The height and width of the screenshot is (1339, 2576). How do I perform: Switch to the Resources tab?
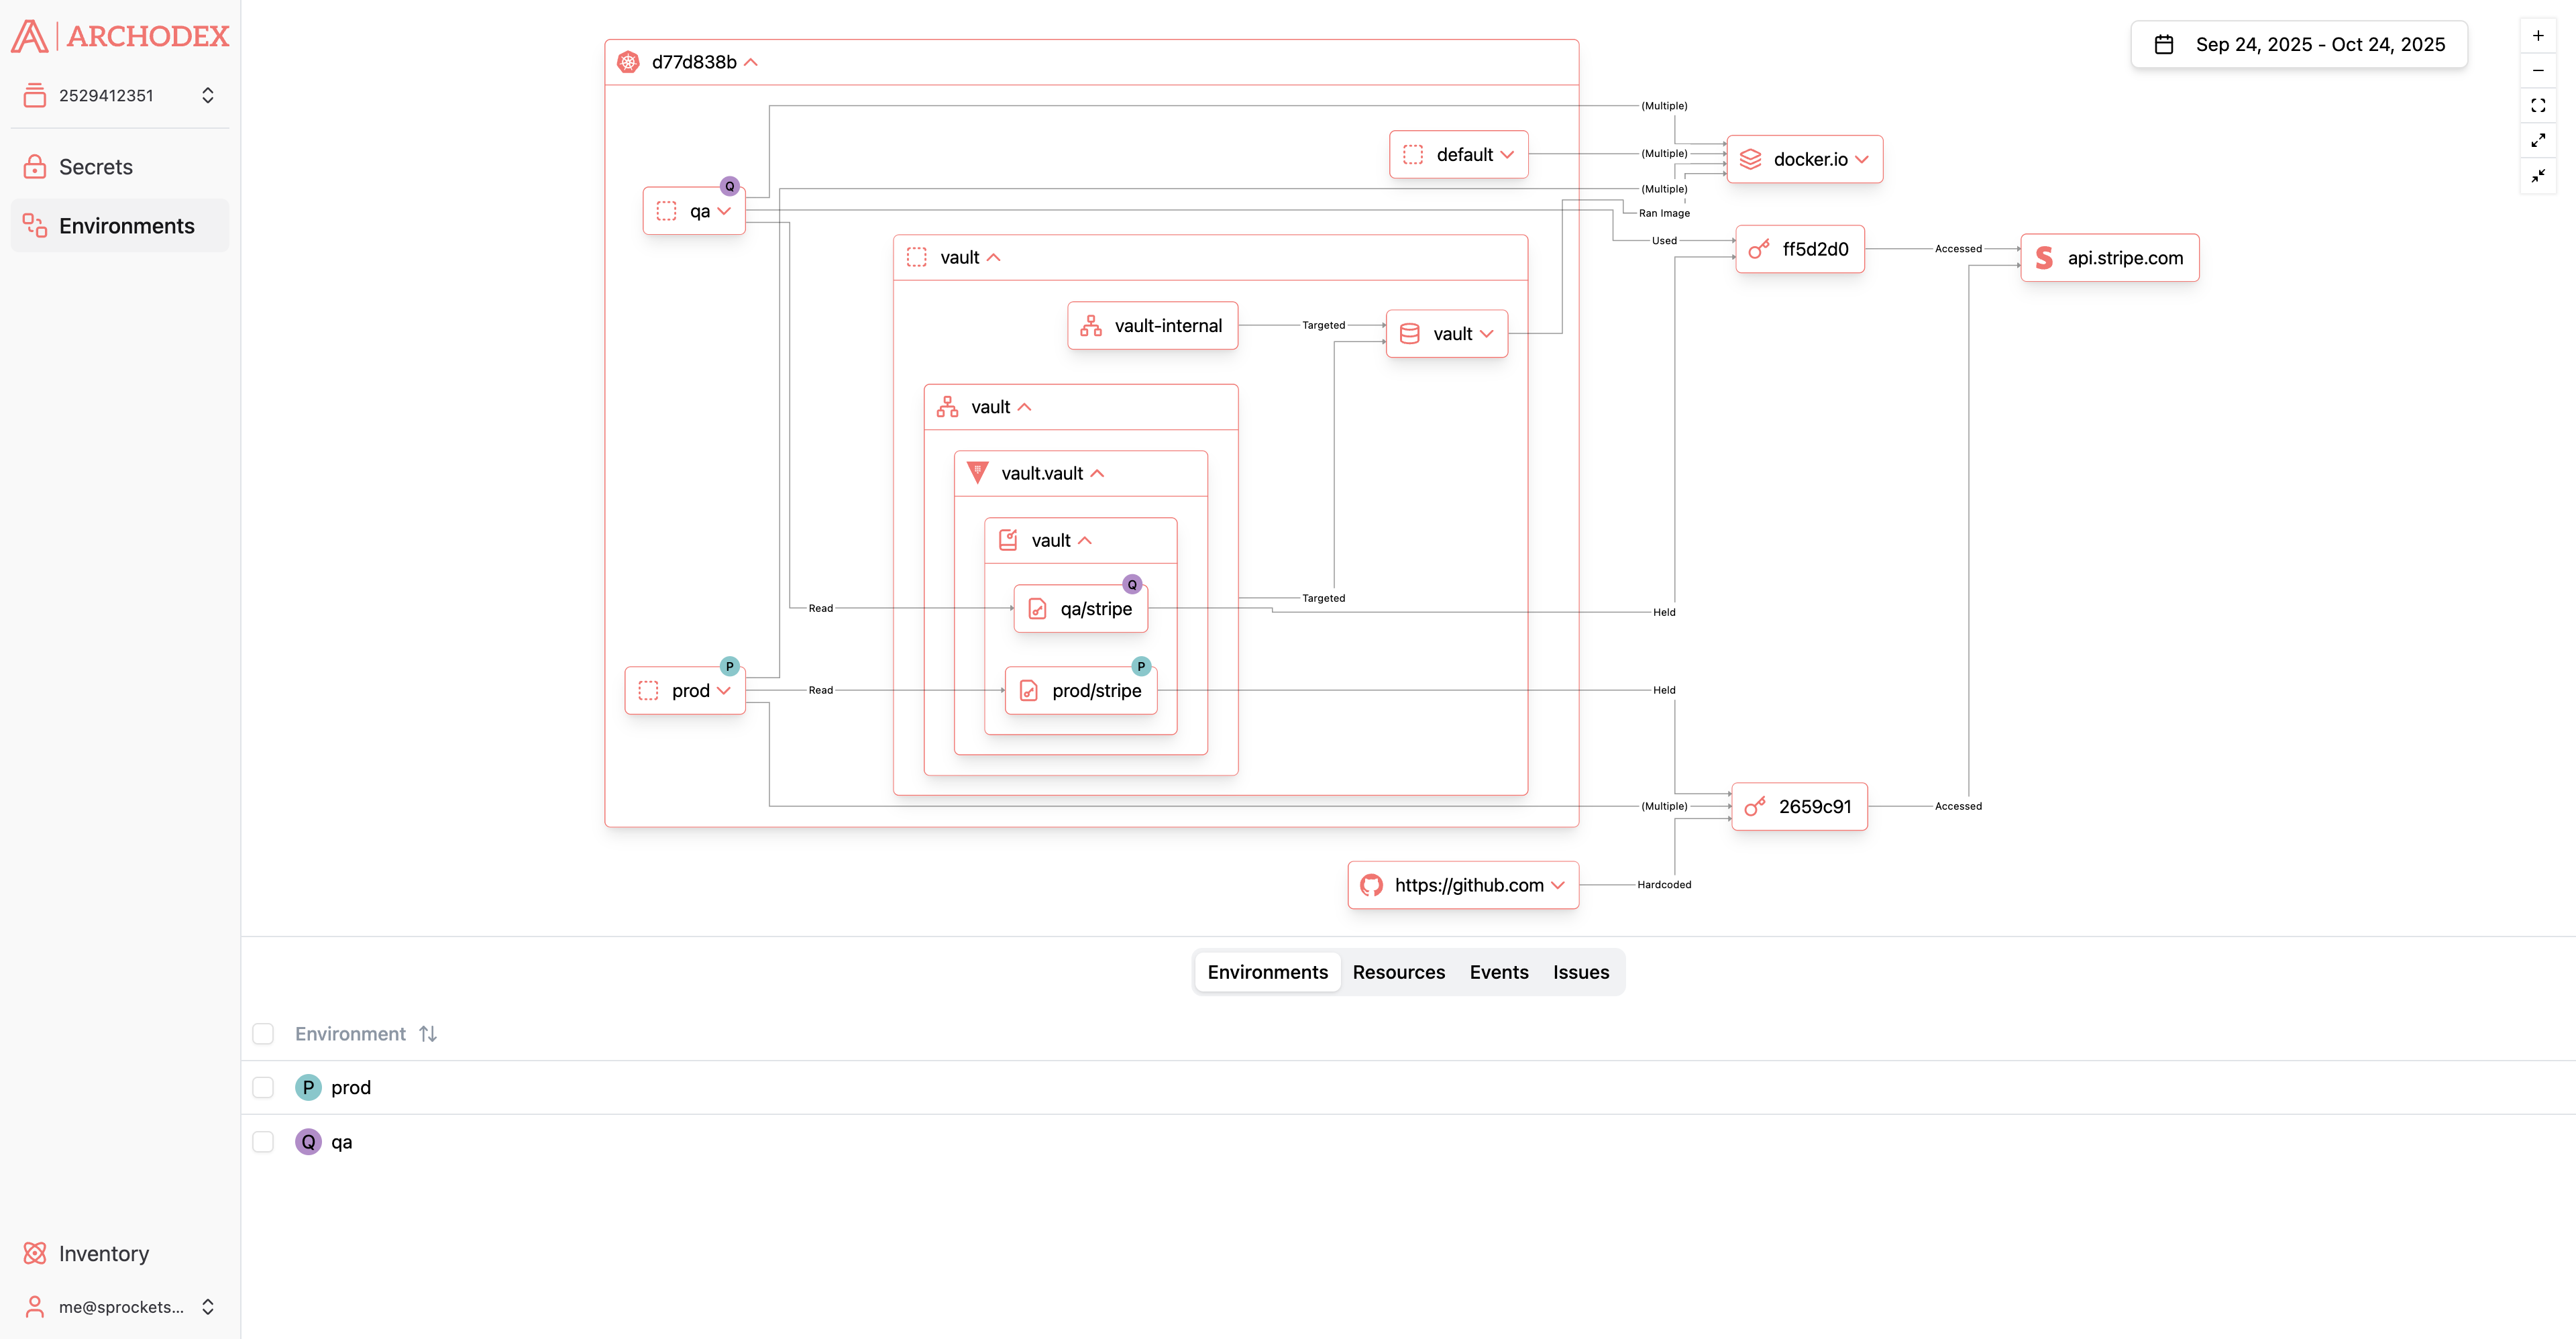click(1399, 971)
